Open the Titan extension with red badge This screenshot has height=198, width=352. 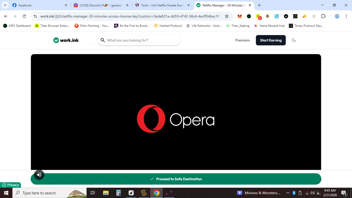(258, 16)
